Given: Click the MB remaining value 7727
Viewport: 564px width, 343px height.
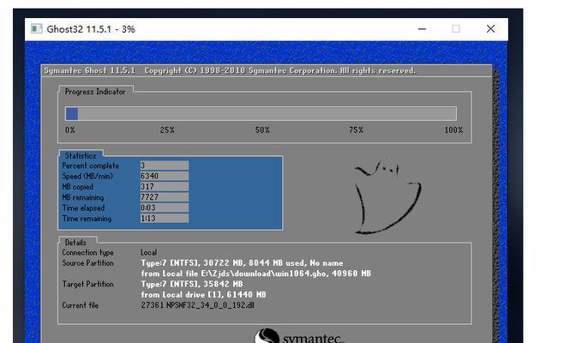Looking at the screenshot, I should point(164,197).
